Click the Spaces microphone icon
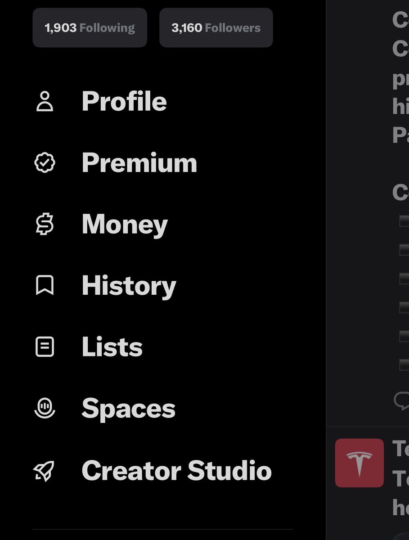 coord(45,409)
